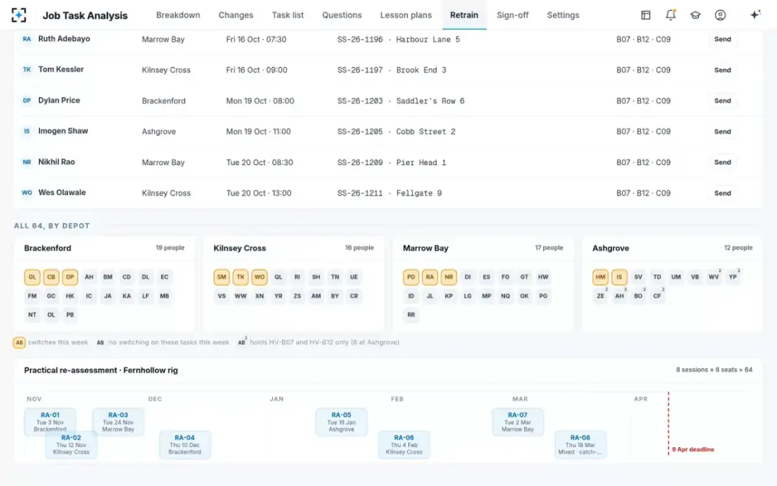Click Send for Dylan Price
Viewport: 777px width, 486px height.
click(x=723, y=101)
